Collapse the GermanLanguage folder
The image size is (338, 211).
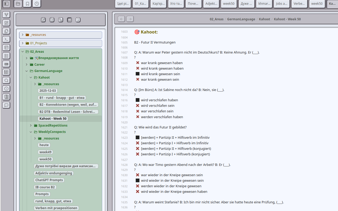27,71
